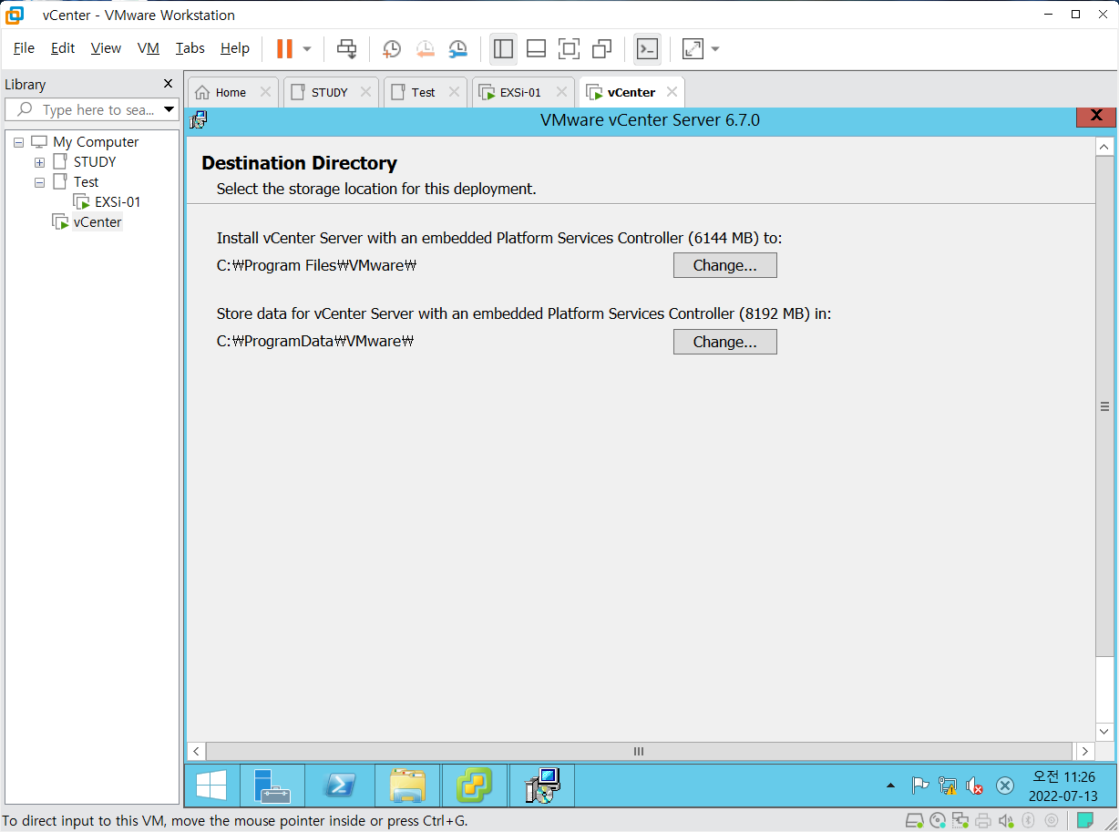The image size is (1119, 832).
Task: Open the VM menu
Action: point(149,48)
